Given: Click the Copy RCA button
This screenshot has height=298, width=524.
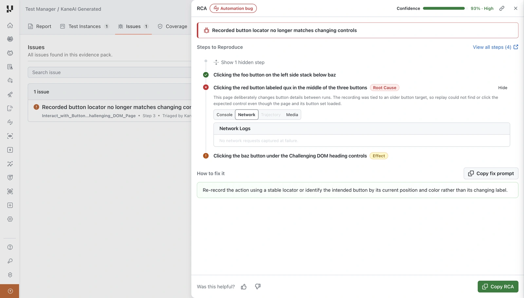Looking at the screenshot, I should point(498,287).
